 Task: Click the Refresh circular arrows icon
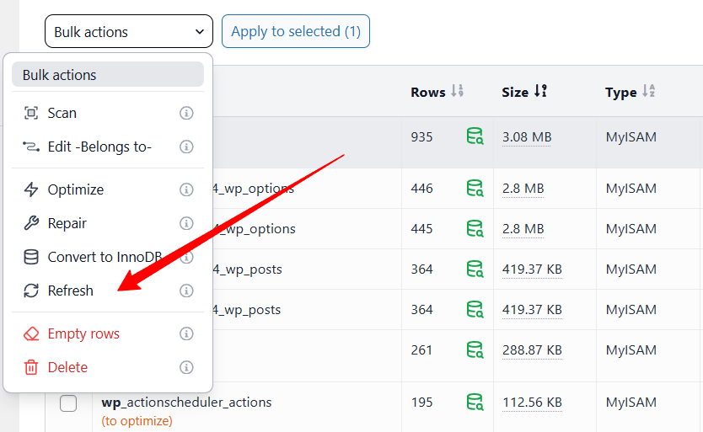tap(31, 291)
